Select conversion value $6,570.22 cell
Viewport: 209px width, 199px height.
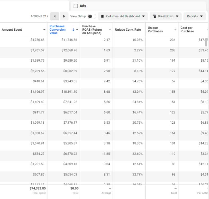(70, 154)
